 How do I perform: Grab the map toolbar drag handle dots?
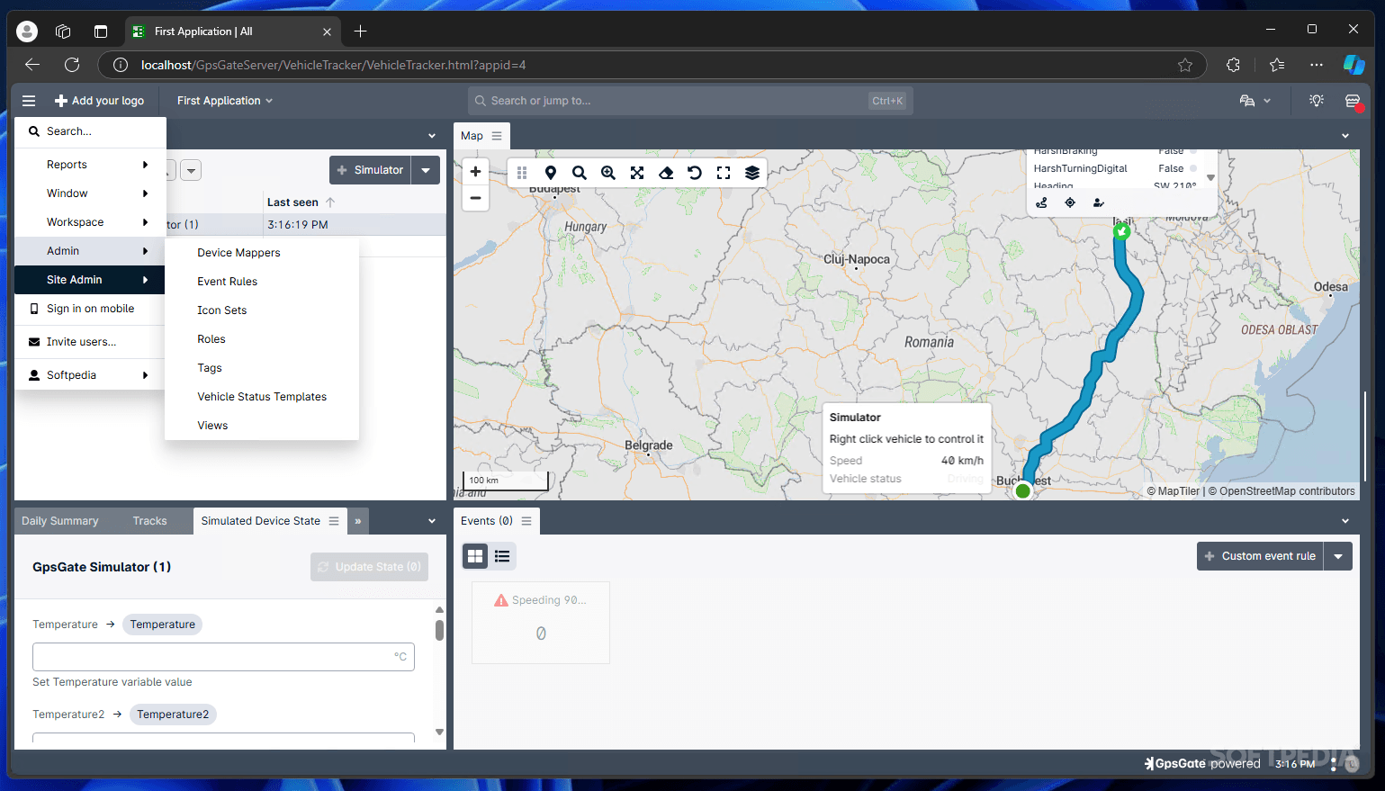pyautogui.click(x=522, y=173)
